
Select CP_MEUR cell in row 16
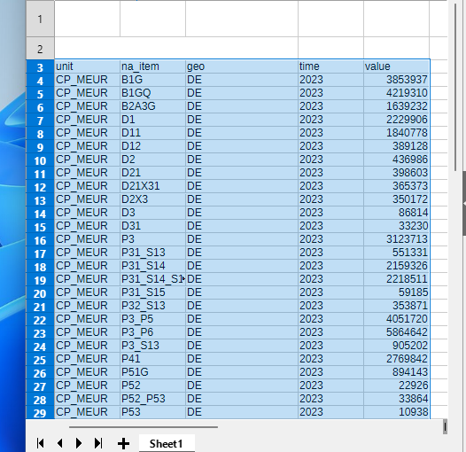88,239
